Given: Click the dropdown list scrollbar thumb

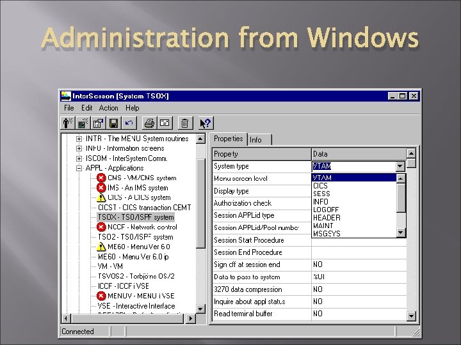Looking at the screenshot, I should [x=401, y=197].
